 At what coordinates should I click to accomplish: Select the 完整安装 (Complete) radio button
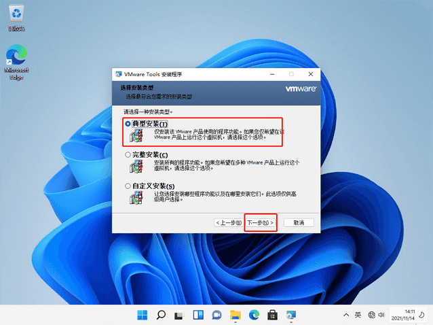click(128, 155)
